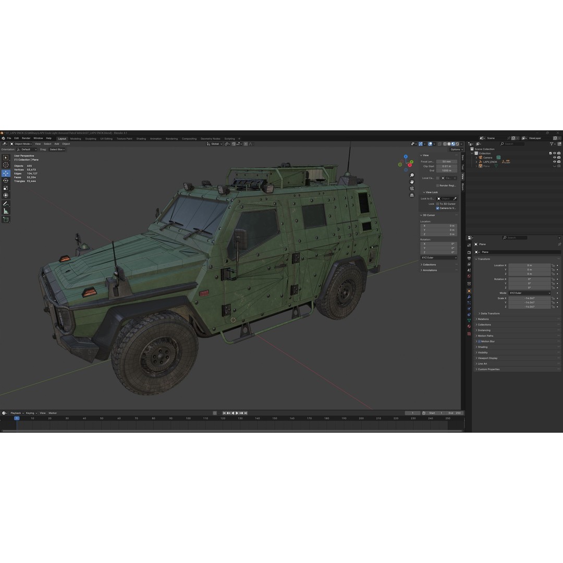Select the Move tool in the toolbar
Screen dimensions: 563x563
[x=6, y=173]
